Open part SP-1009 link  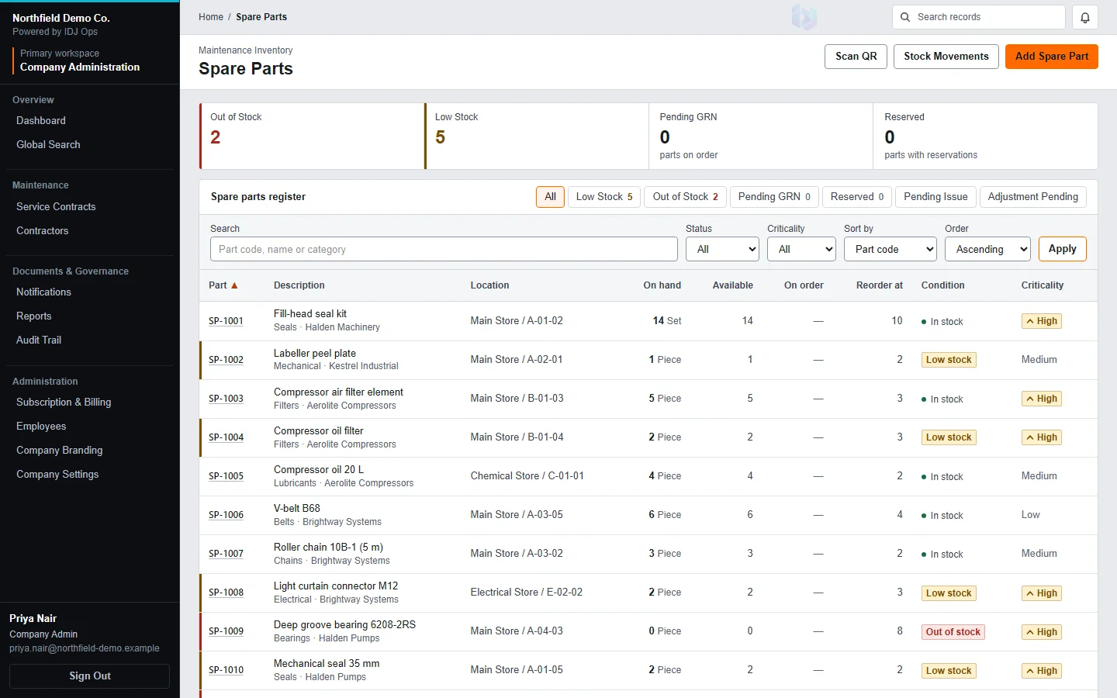pos(226,631)
